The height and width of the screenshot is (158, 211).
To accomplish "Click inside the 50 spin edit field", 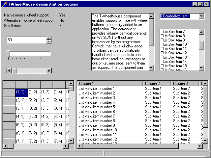I will click(26, 40).
